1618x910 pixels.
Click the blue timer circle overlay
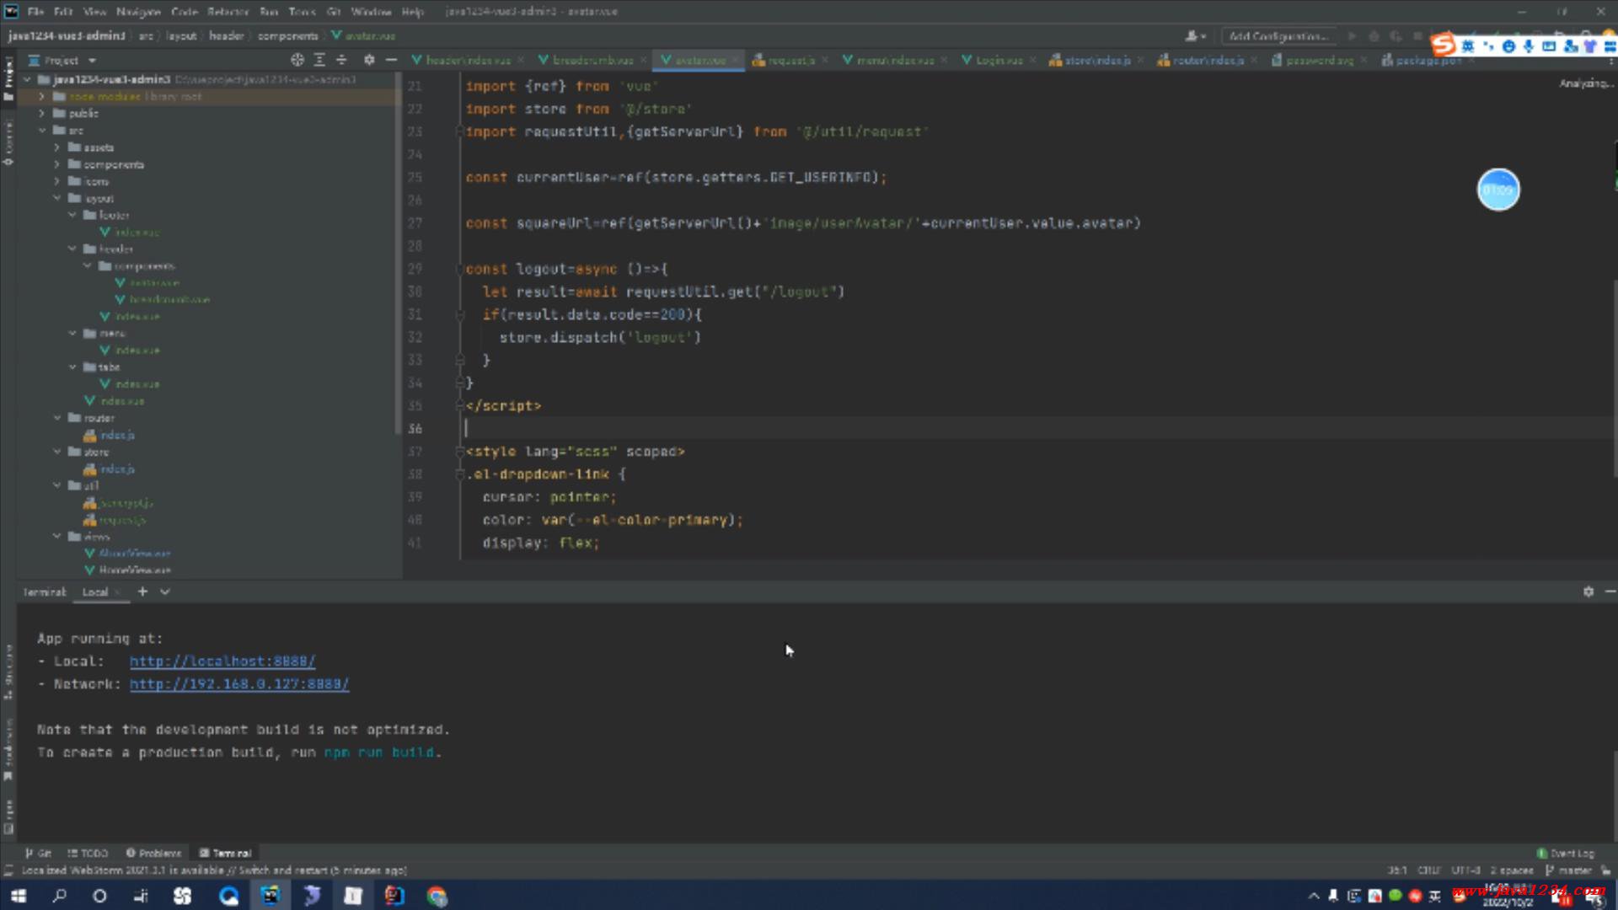[1498, 190]
